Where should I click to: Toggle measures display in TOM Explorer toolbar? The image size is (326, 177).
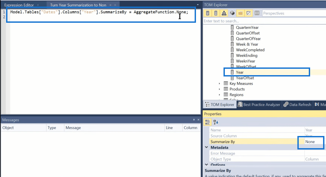[x=208, y=13]
